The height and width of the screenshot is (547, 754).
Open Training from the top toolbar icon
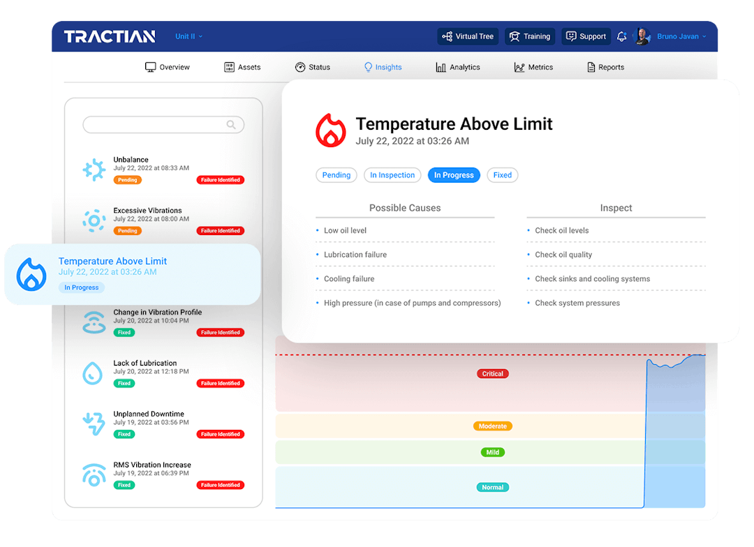[515, 36]
